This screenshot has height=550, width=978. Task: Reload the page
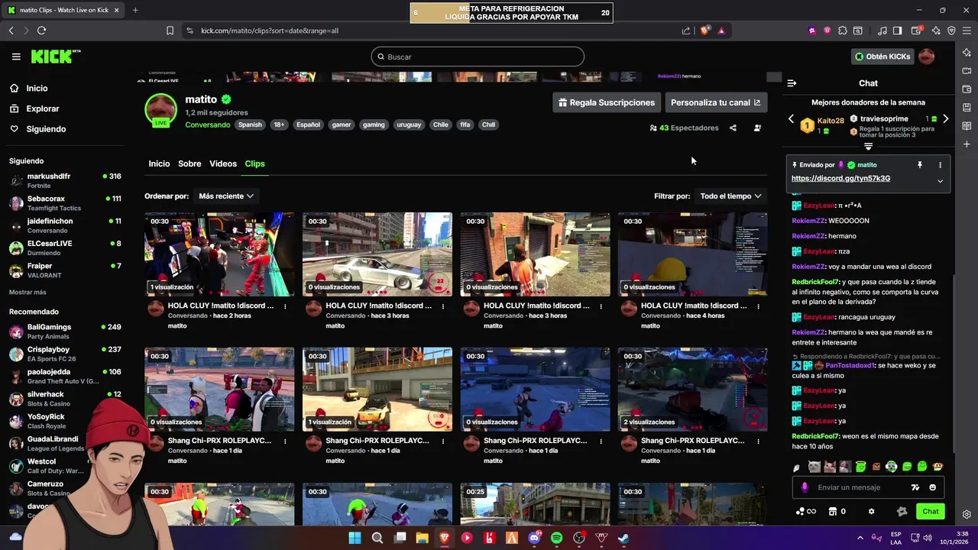click(41, 31)
